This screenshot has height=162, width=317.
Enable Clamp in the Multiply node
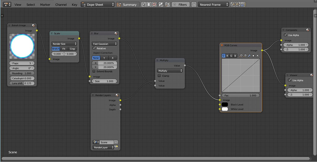tap(159, 76)
